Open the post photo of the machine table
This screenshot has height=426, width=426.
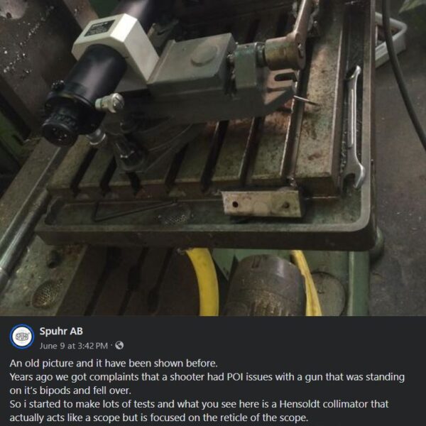213,158
